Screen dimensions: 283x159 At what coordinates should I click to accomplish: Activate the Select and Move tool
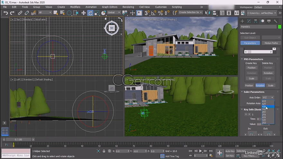pos(83,13)
